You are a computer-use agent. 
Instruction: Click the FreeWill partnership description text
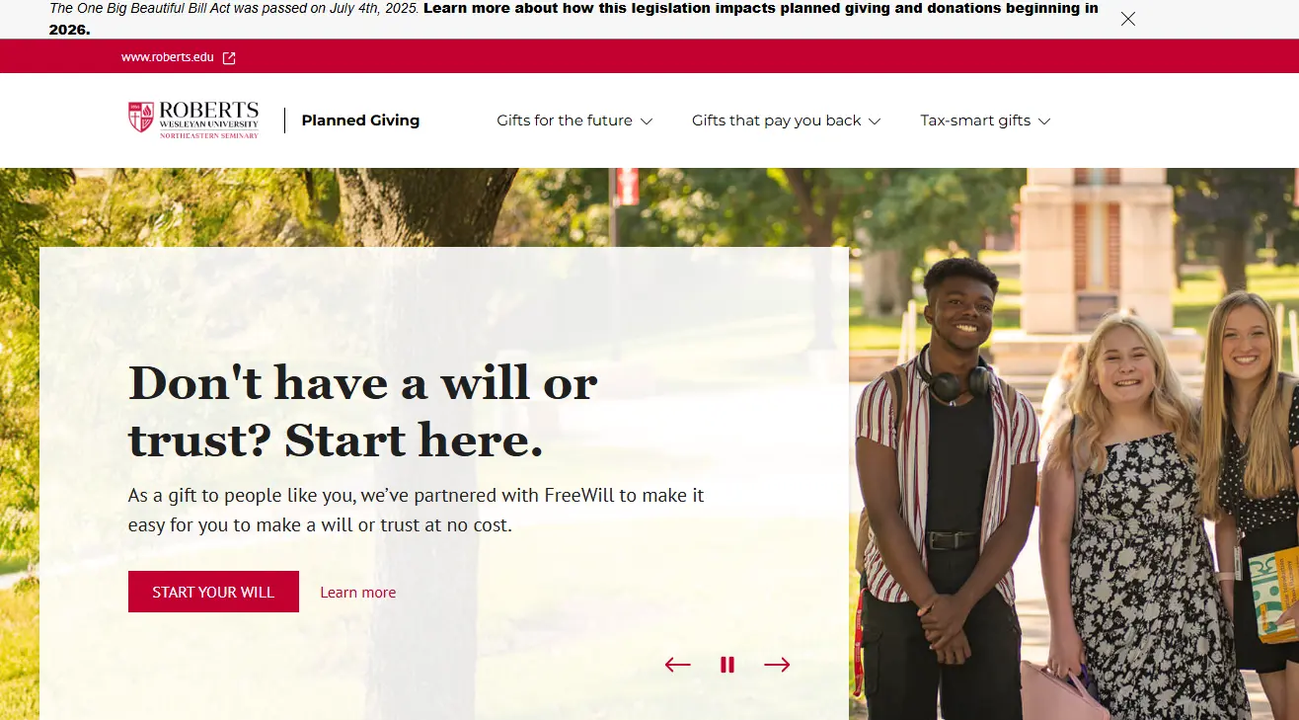(416, 510)
